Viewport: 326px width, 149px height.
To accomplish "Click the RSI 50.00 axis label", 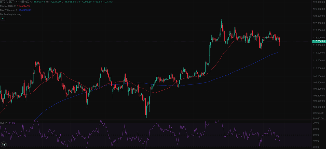I will 316,135.
